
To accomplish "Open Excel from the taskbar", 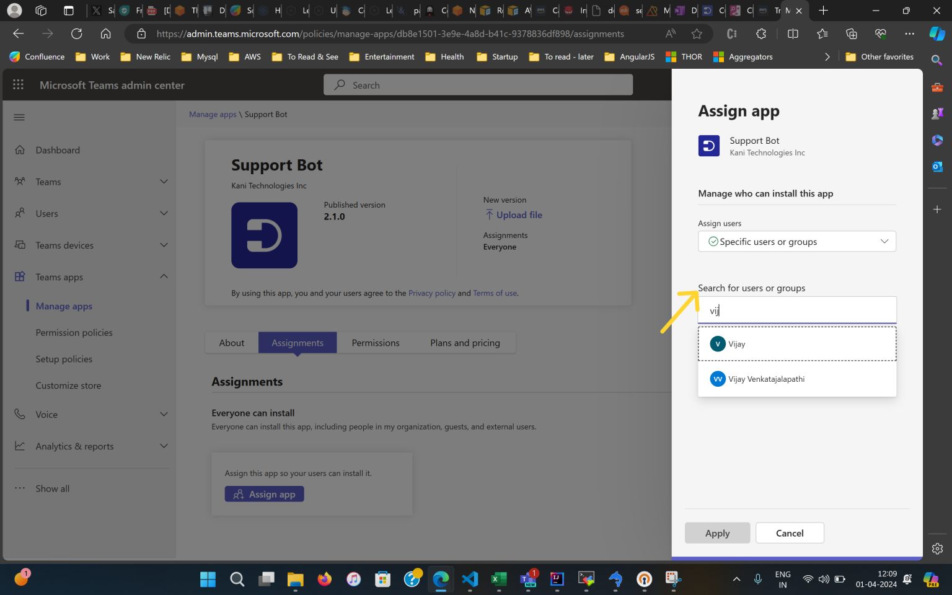I will click(x=498, y=579).
